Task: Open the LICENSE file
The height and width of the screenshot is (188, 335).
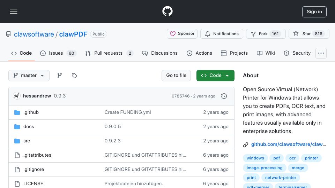Action: (33, 184)
